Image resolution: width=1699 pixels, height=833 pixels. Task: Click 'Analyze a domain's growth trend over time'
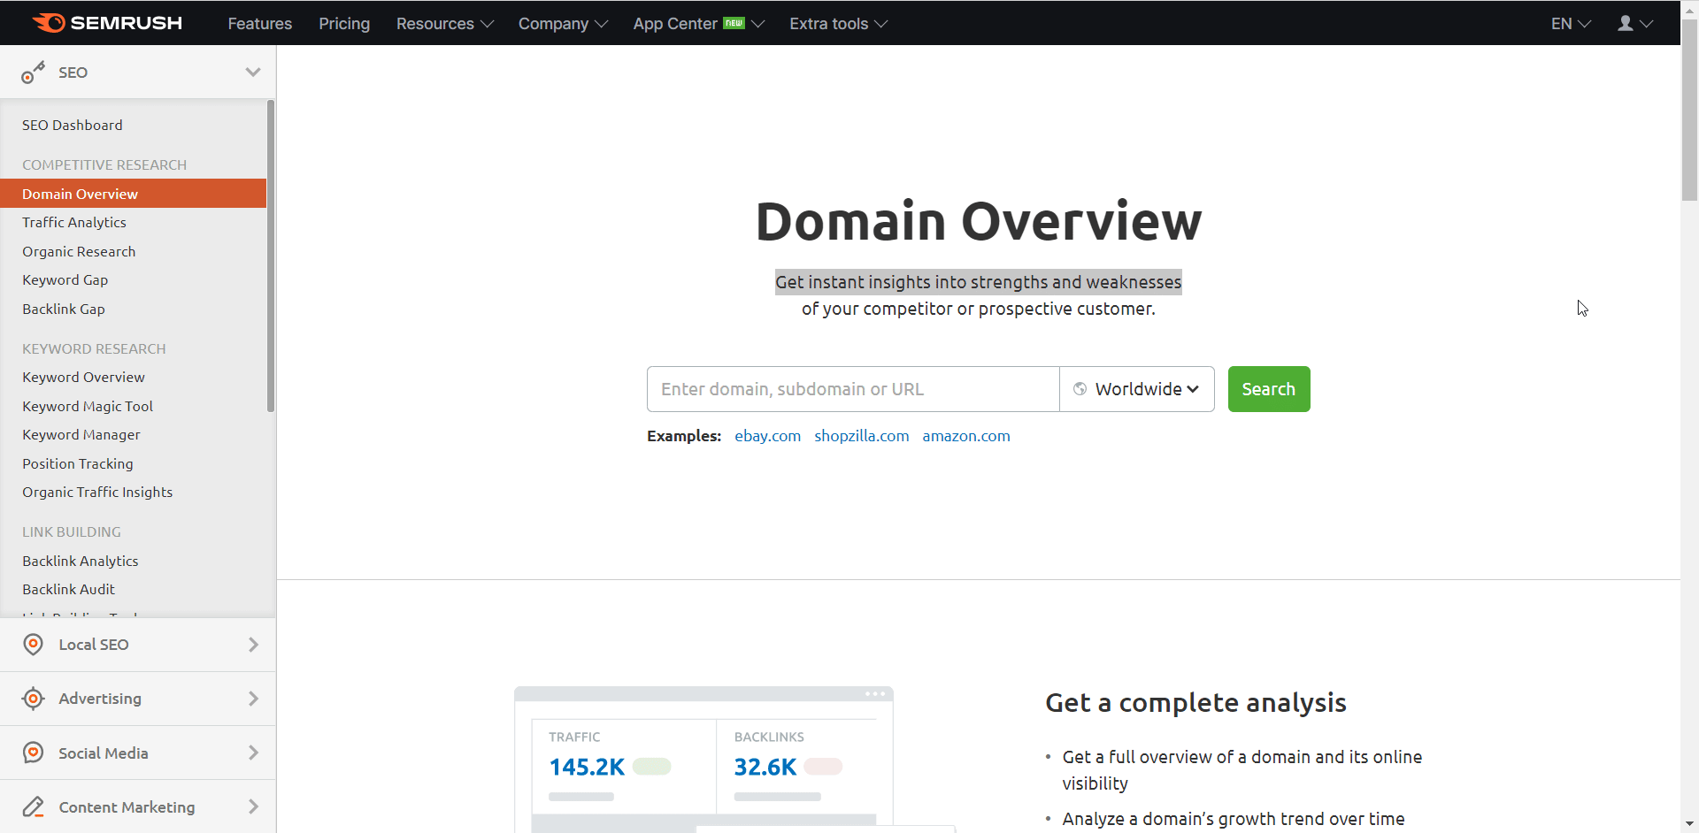pyautogui.click(x=1234, y=820)
